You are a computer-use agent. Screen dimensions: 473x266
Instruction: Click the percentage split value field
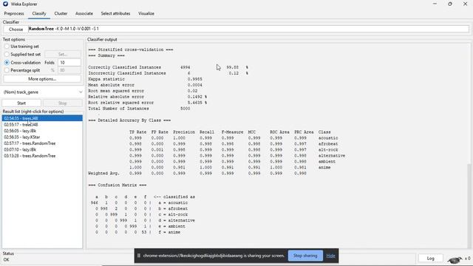69,70
